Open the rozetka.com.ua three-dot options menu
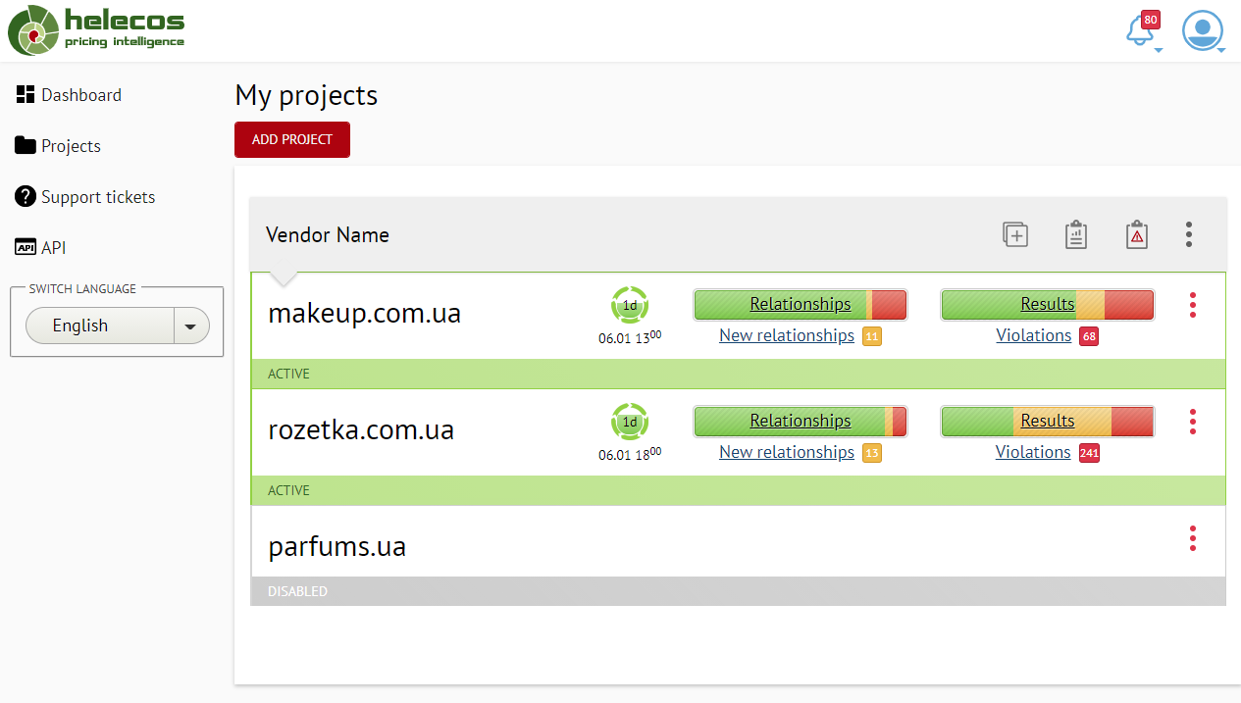 [x=1193, y=422]
